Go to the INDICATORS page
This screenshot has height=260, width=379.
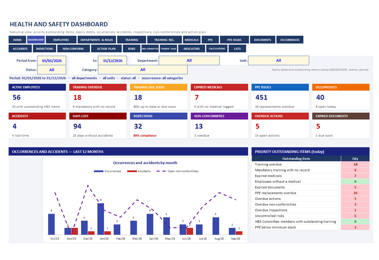[x=192, y=49]
